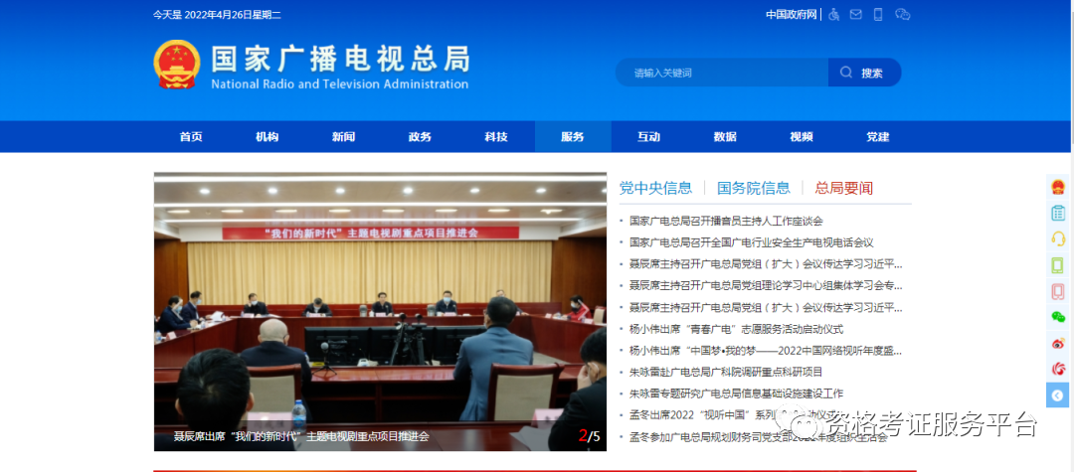Open the 党建 navigation item
This screenshot has height=472, width=1074.
click(x=877, y=137)
